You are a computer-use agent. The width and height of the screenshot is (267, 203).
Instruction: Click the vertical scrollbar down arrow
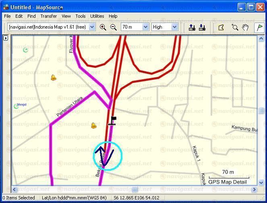click(261, 182)
